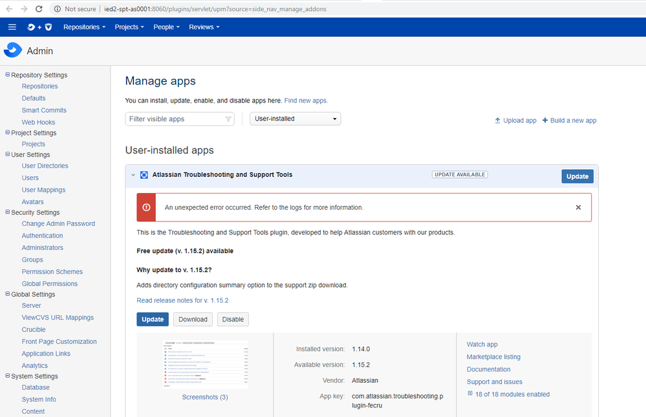This screenshot has height=417, width=646.
Task: Open Authentication settings
Action: coord(43,236)
